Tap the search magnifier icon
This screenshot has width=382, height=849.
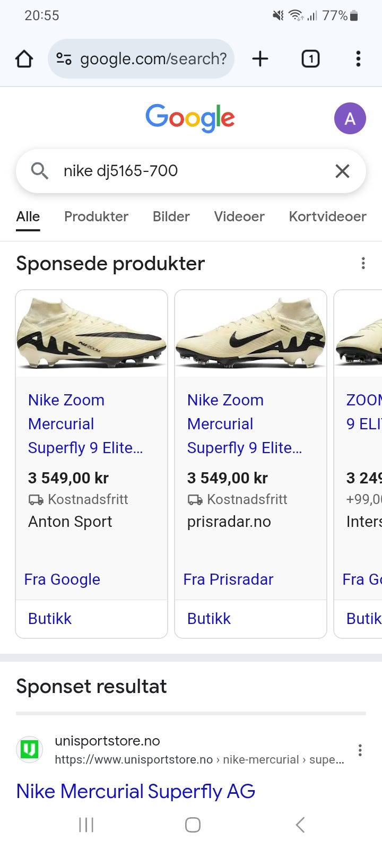tap(40, 171)
